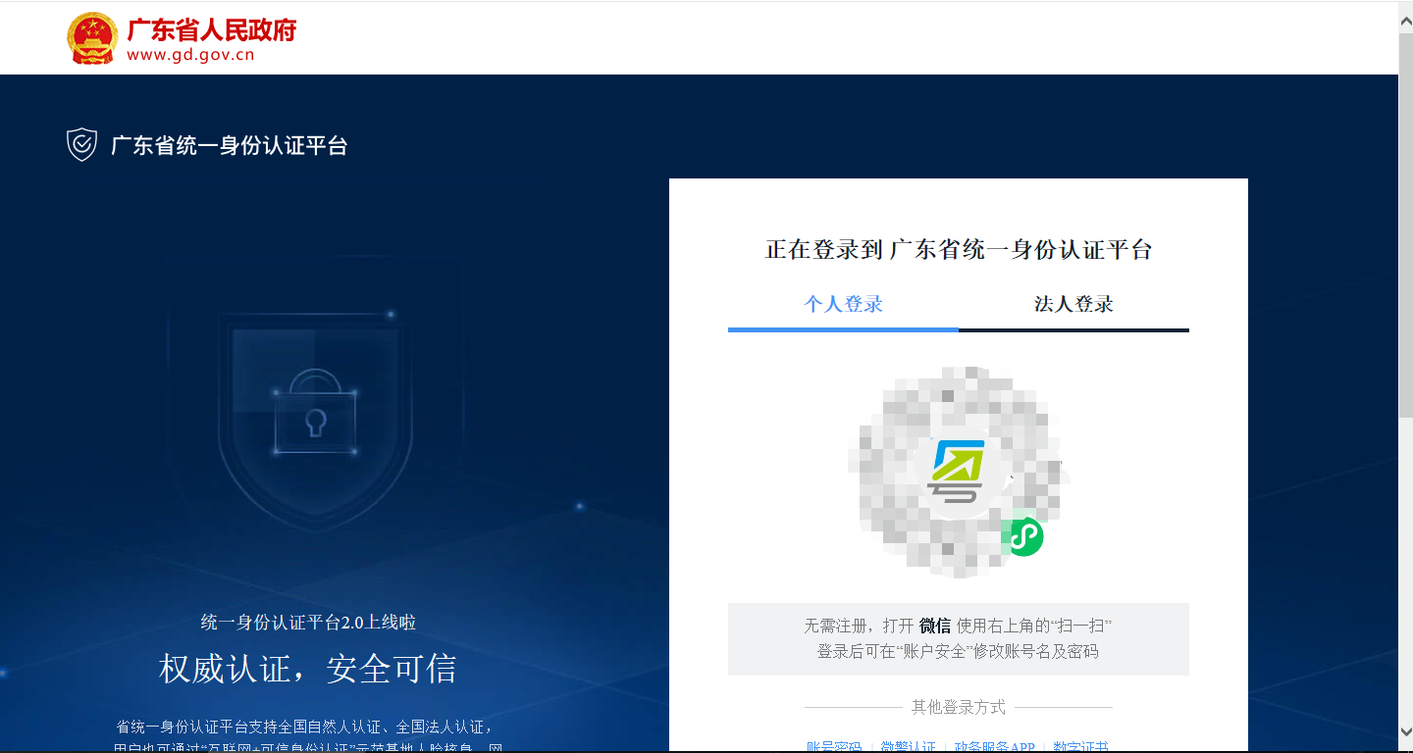Screen dimensions: 1413x753
Task: Click the 微信 scan instruction box
Action: coord(958,639)
